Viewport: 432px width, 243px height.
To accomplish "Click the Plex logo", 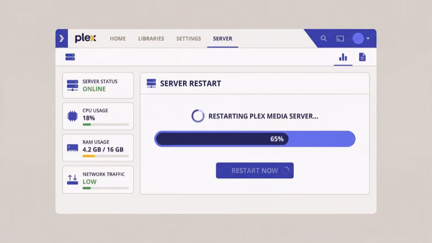I will [85, 38].
